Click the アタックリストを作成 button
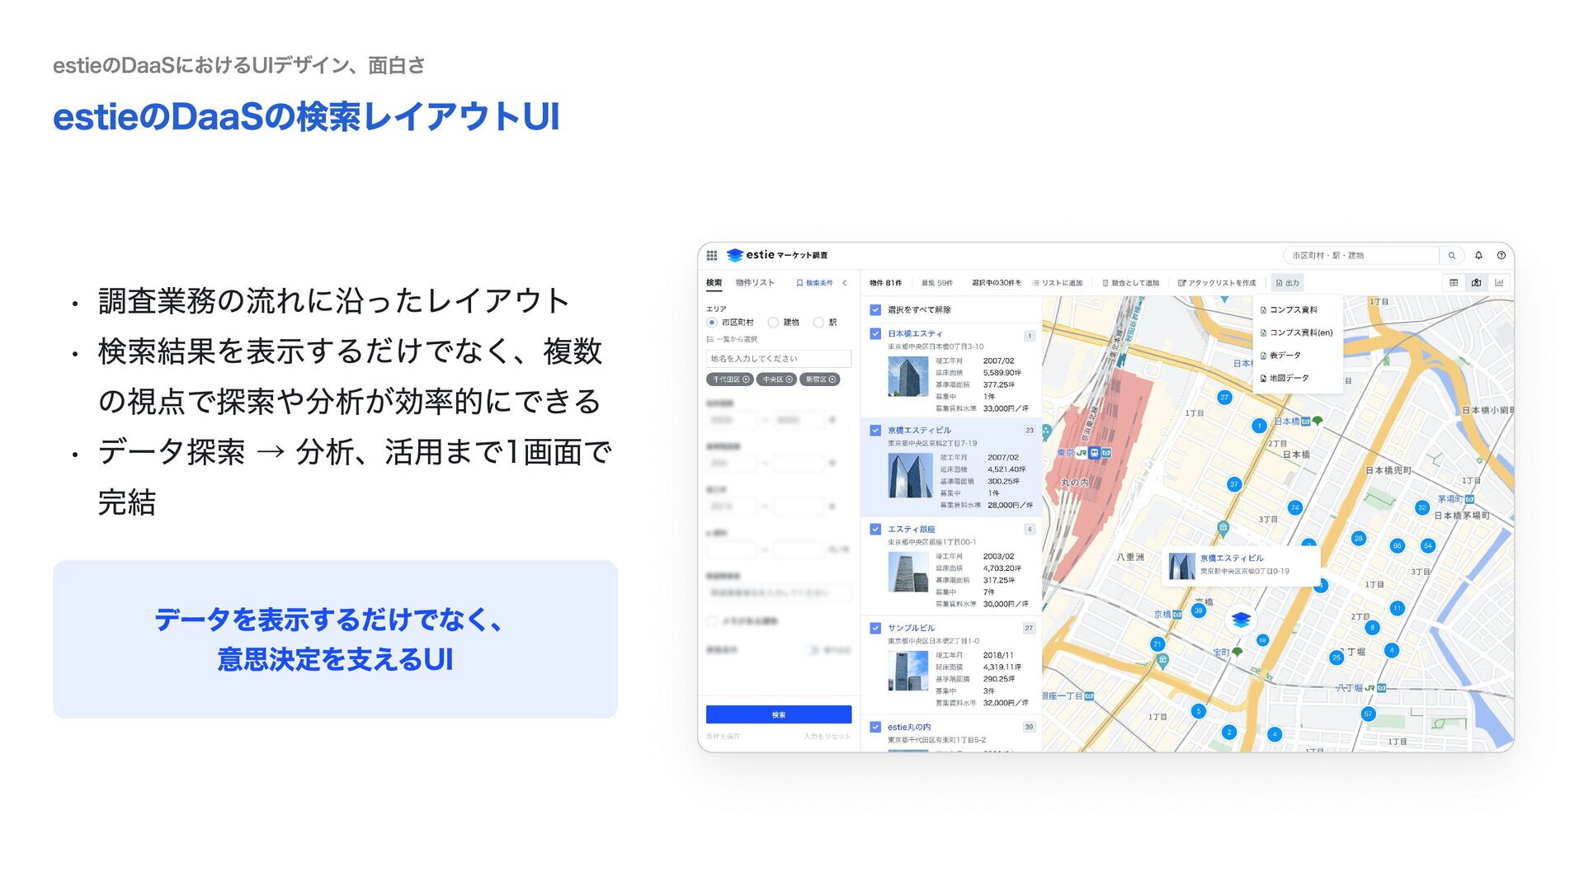Image resolution: width=1584 pixels, height=891 pixels. click(1217, 283)
